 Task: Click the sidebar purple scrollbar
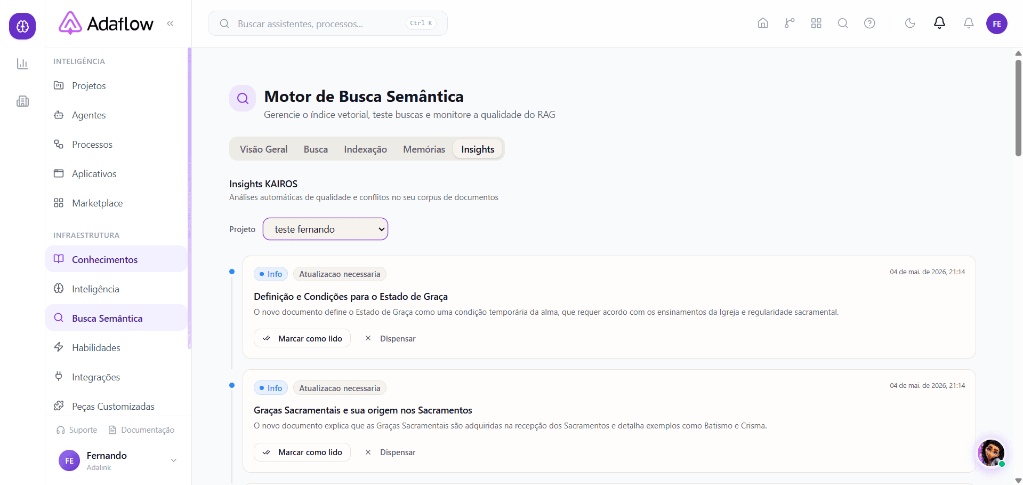pyautogui.click(x=189, y=198)
